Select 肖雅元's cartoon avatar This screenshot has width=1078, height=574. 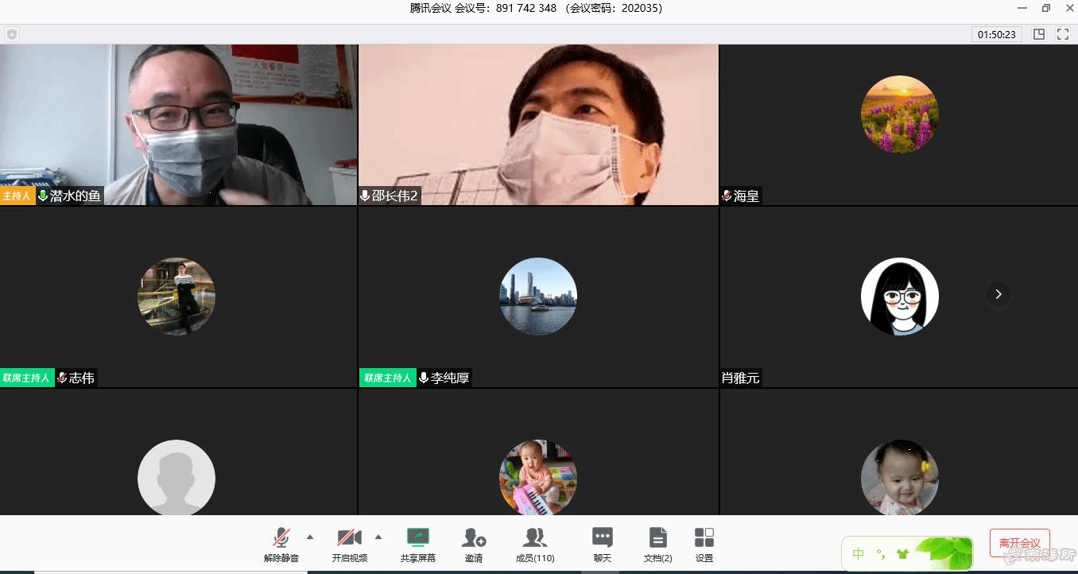(899, 297)
